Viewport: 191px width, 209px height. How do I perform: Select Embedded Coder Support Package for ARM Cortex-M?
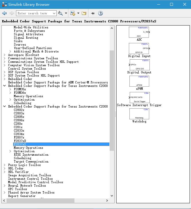tap(58, 82)
